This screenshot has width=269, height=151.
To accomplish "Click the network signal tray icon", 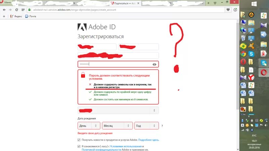I will pyautogui.click(x=242, y=130).
